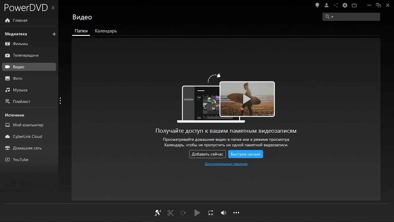This screenshot has height=222, width=394.
Task: Open the TrueTheater enhancement icon
Action: point(158,213)
